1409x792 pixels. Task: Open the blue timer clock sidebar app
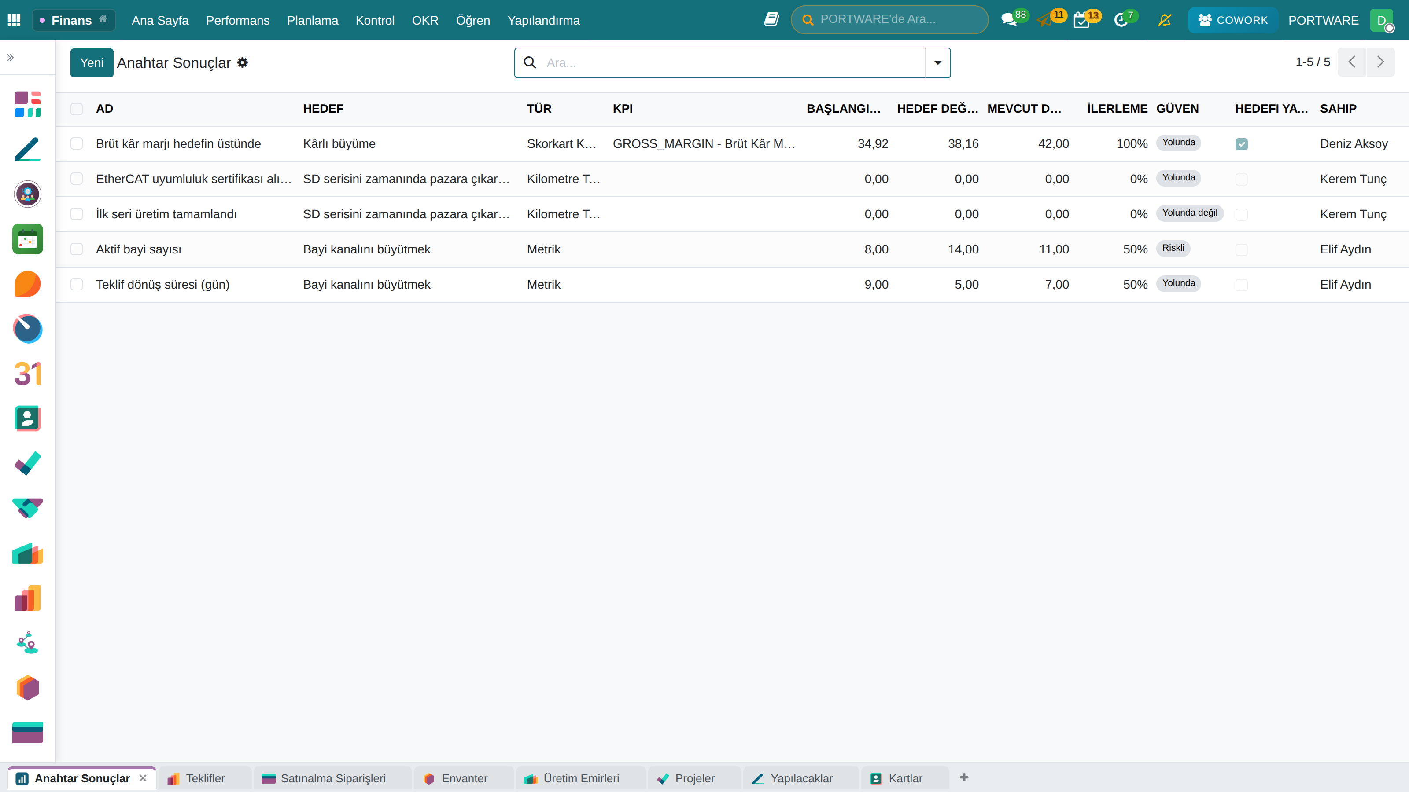pyautogui.click(x=27, y=329)
